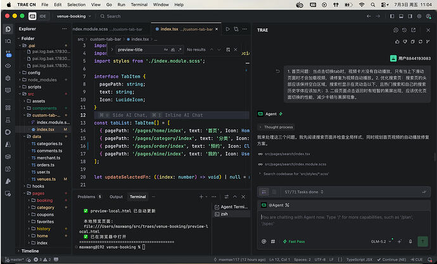The height and width of the screenshot is (264, 437).
Task: Select Agent Terminal session in terminal list
Action: [231, 206]
